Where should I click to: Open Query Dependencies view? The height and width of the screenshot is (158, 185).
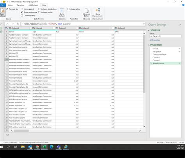(98, 12)
